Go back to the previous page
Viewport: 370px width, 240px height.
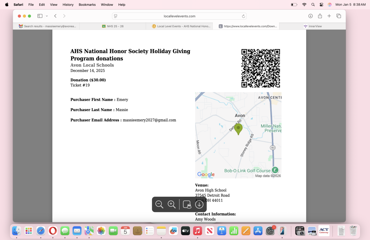click(55, 16)
